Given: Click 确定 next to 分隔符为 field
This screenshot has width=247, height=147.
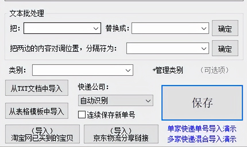Looking at the screenshot, I should point(225,48).
